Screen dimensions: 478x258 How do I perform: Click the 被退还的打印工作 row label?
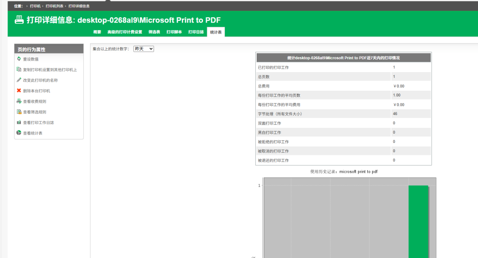(x=274, y=160)
